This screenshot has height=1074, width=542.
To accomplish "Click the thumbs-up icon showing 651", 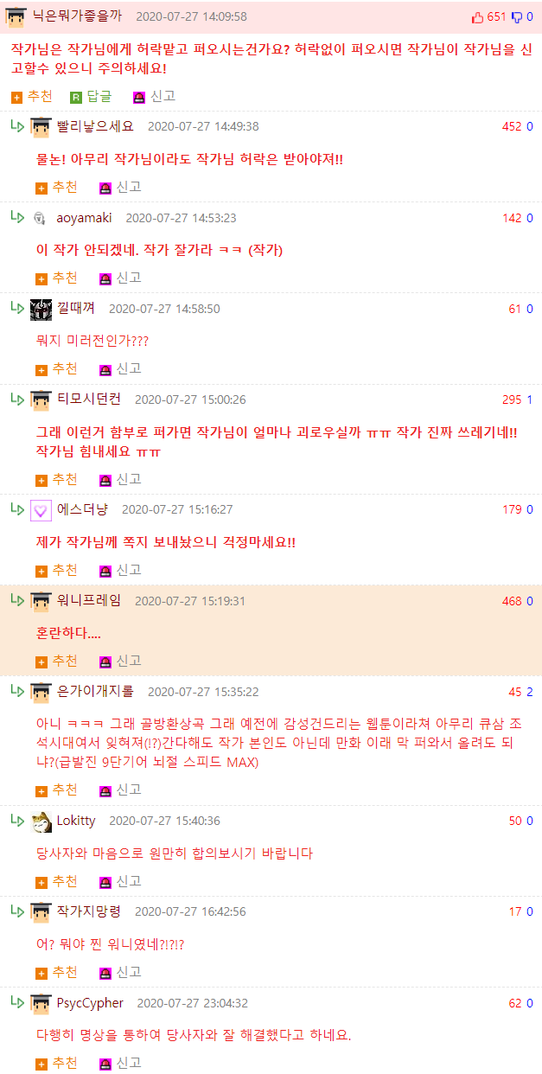I will pyautogui.click(x=477, y=16).
